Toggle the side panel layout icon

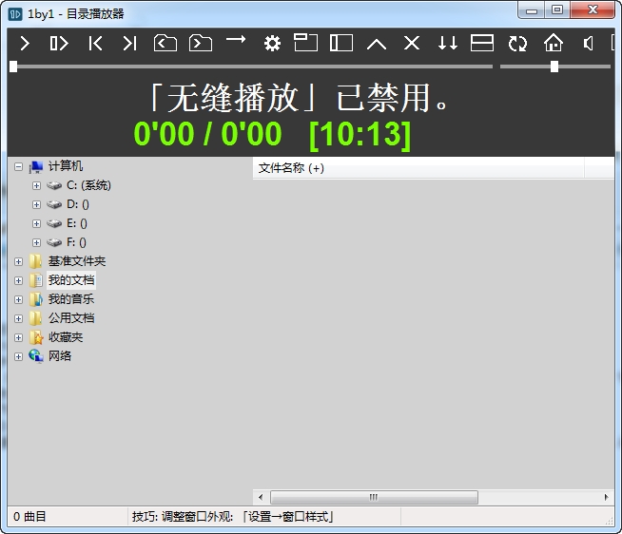[341, 43]
